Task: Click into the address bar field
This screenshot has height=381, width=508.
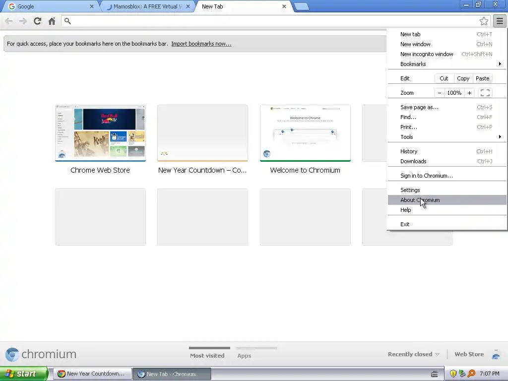Action: pos(275,21)
